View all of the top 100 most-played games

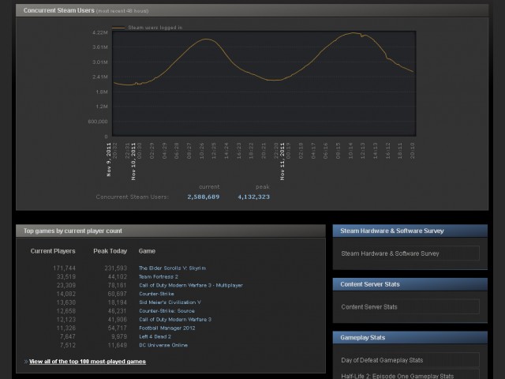click(x=88, y=362)
